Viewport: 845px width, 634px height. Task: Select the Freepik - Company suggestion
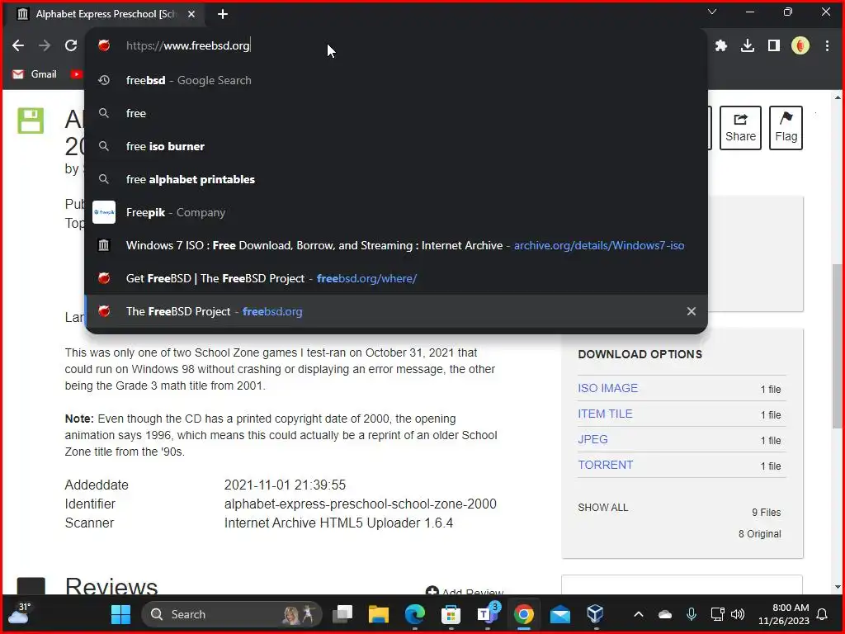coord(396,212)
